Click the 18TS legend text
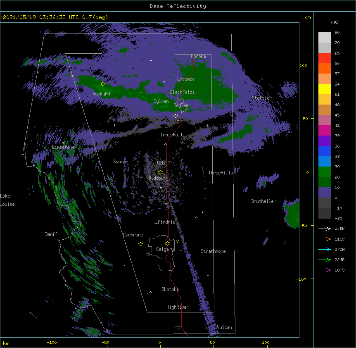This screenshot has width=356, height=348. (x=339, y=270)
